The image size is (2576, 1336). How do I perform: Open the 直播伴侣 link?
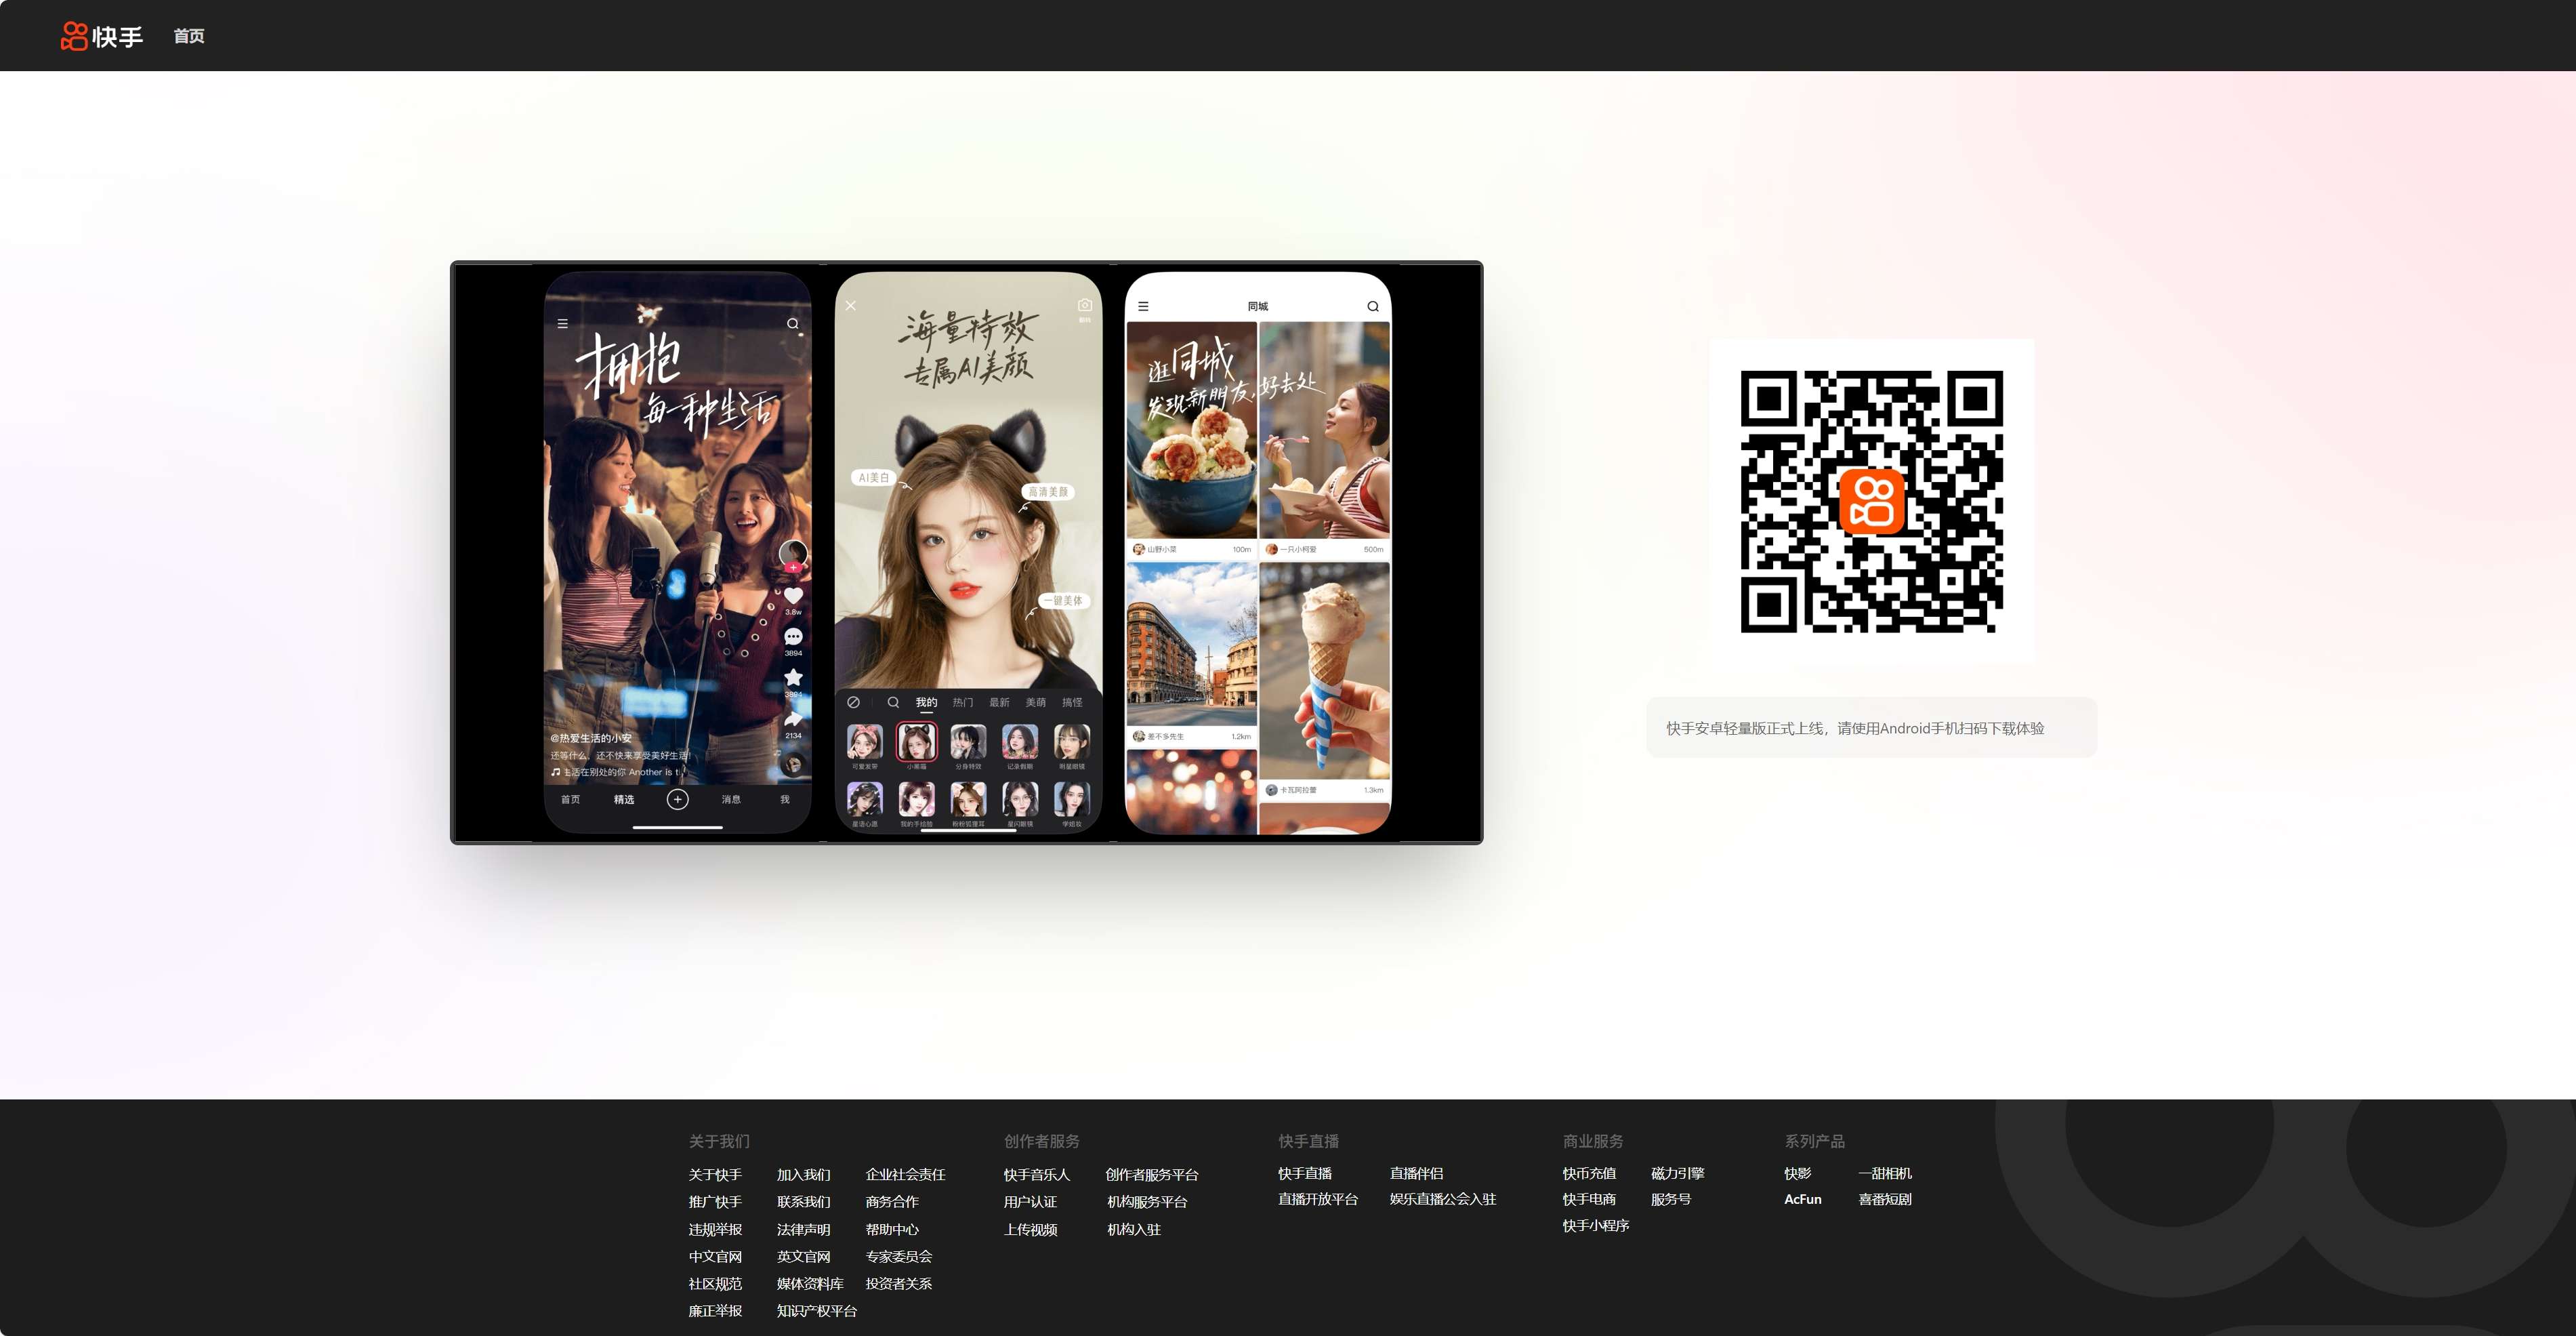(x=1416, y=1174)
